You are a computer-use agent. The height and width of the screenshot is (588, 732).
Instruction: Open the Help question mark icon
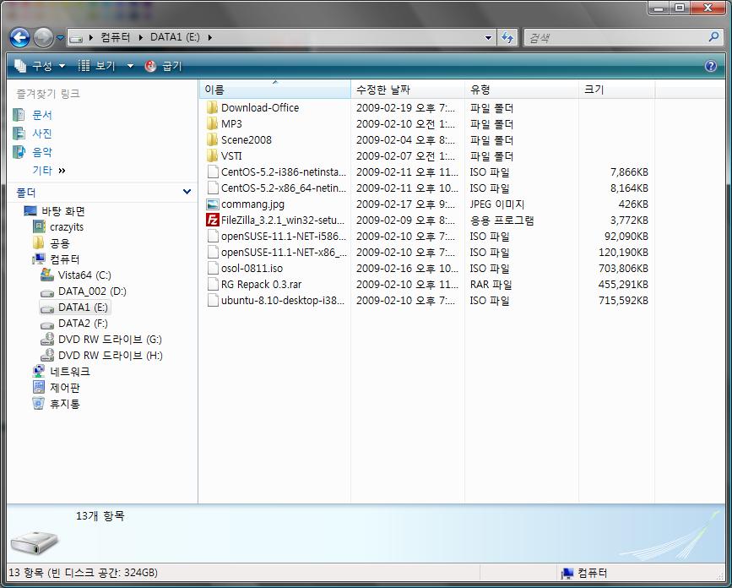point(711,66)
